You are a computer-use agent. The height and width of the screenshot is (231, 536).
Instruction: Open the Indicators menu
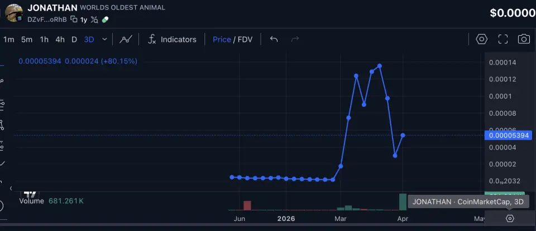pos(172,40)
